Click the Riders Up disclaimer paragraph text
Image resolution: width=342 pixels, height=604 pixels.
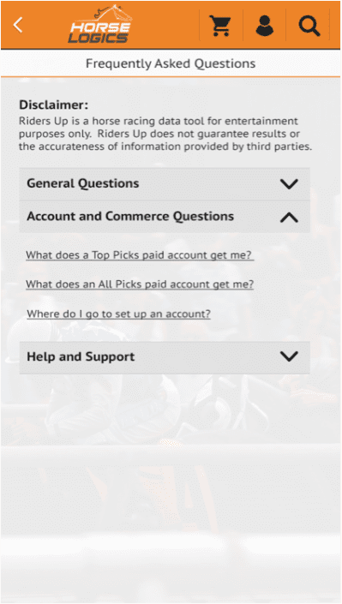[165, 134]
